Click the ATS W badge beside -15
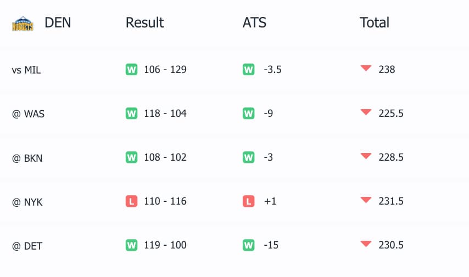Viewport: 469px width, 277px height. (248, 245)
